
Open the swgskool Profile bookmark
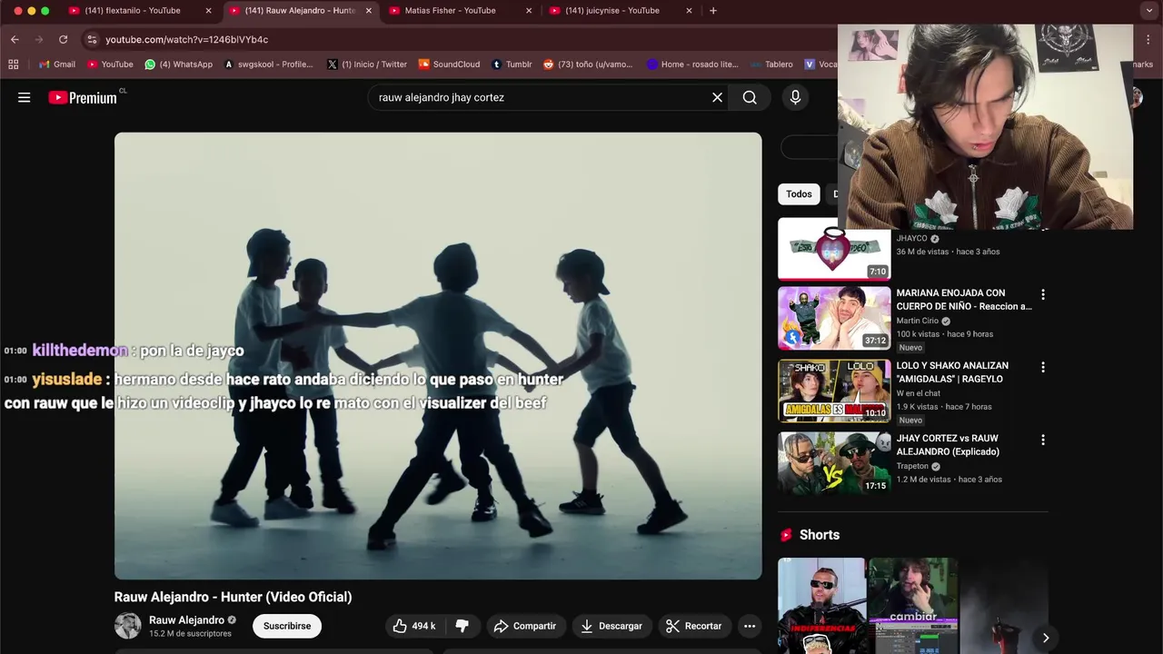coord(268,64)
